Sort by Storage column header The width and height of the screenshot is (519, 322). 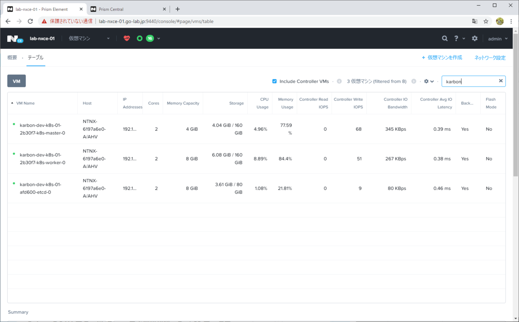(236, 103)
